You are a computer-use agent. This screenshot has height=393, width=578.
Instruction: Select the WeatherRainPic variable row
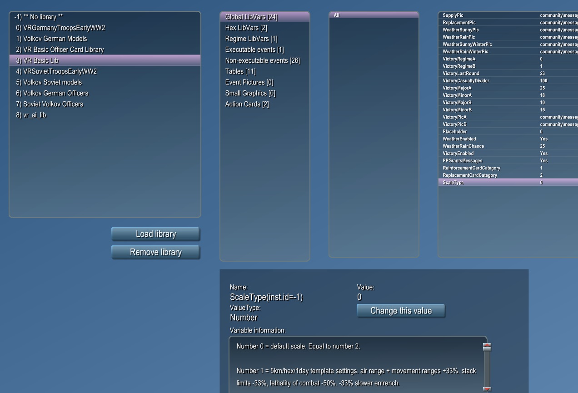tap(508, 37)
